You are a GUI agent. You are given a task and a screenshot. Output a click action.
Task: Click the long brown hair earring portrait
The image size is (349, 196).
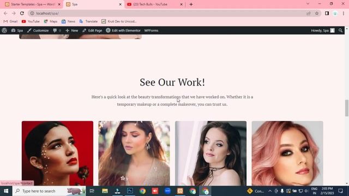[x=134, y=154]
